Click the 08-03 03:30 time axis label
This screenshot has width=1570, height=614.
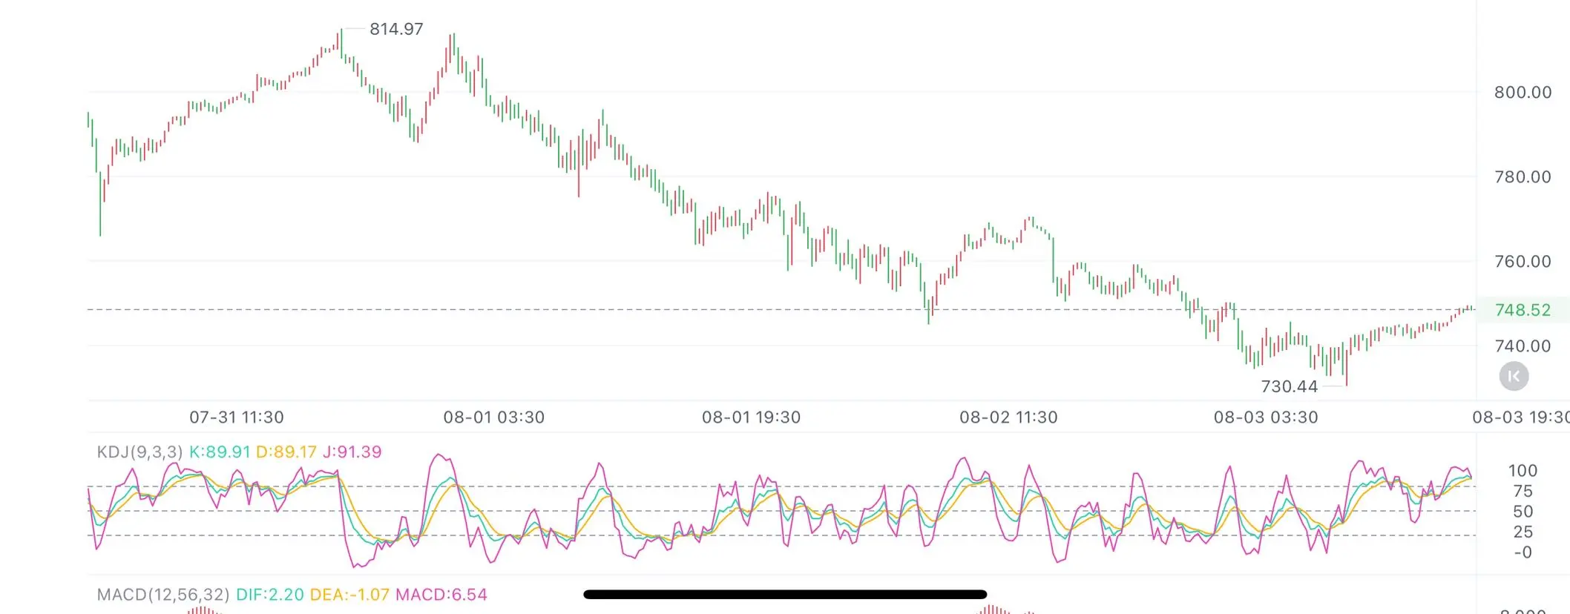(1266, 417)
